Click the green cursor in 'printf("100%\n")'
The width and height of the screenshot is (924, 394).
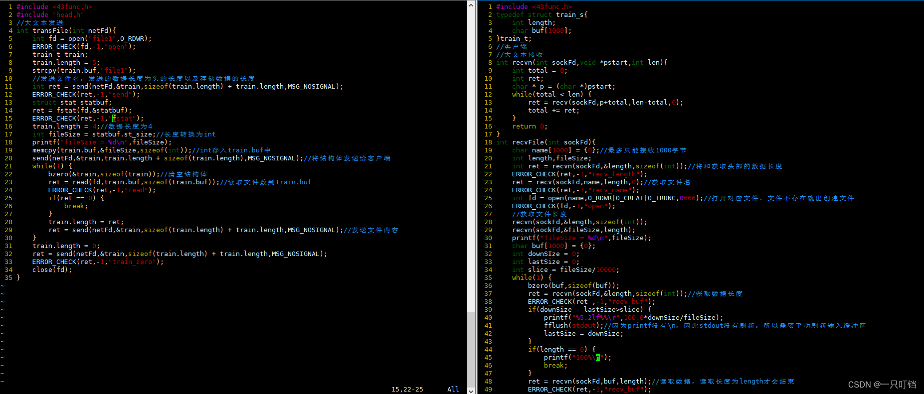click(x=598, y=358)
